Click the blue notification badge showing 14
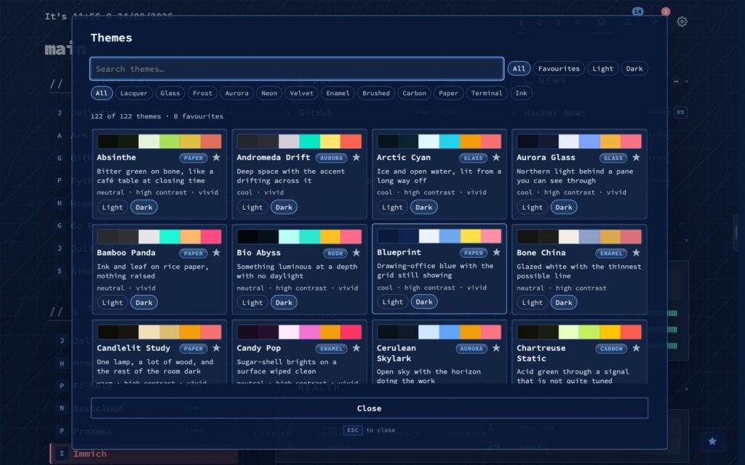The height and width of the screenshot is (465, 745). [637, 12]
